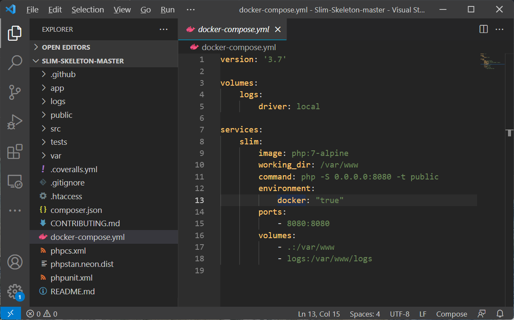
Task: Open composer.json file
Action: (104, 210)
